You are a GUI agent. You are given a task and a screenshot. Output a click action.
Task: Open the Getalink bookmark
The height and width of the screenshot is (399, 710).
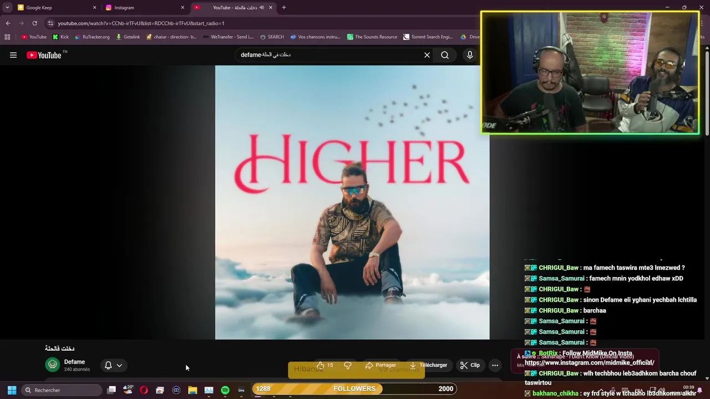coord(128,37)
